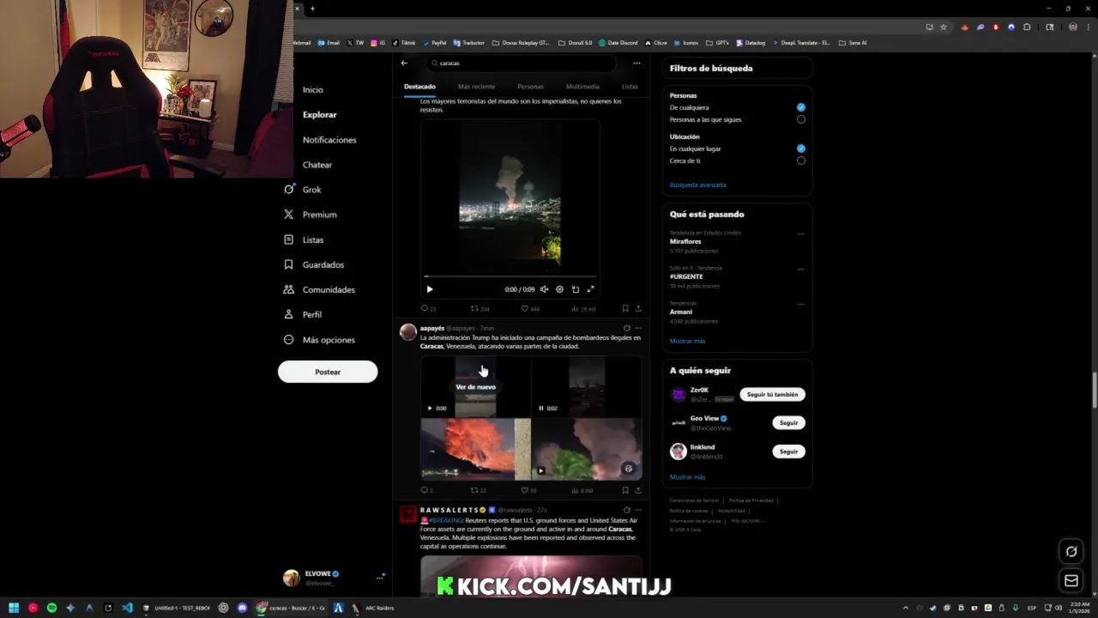Open Windows Start menu
1098x618 pixels.
14,608
